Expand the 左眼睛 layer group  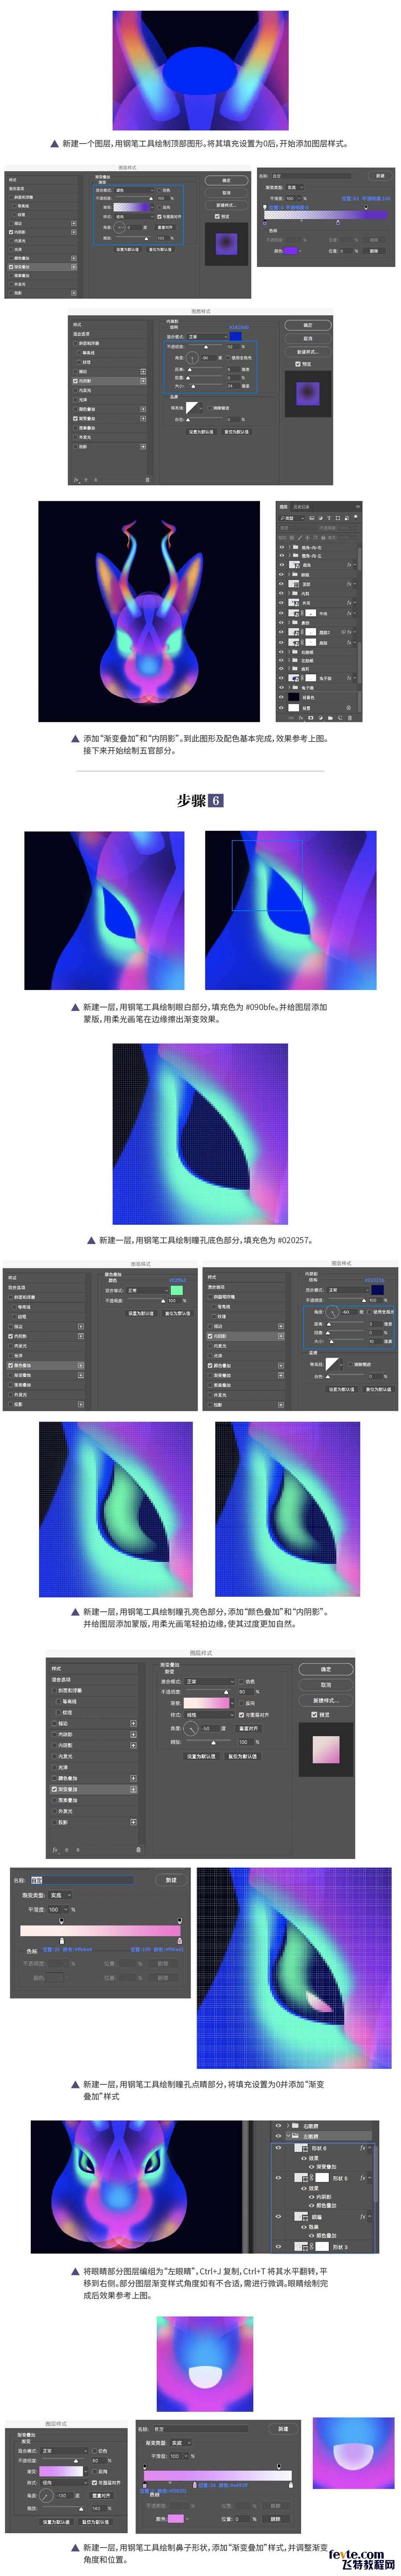(x=287, y=2135)
